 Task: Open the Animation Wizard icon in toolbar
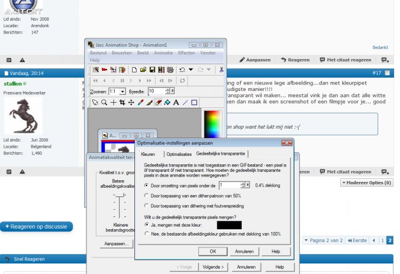[95, 70]
